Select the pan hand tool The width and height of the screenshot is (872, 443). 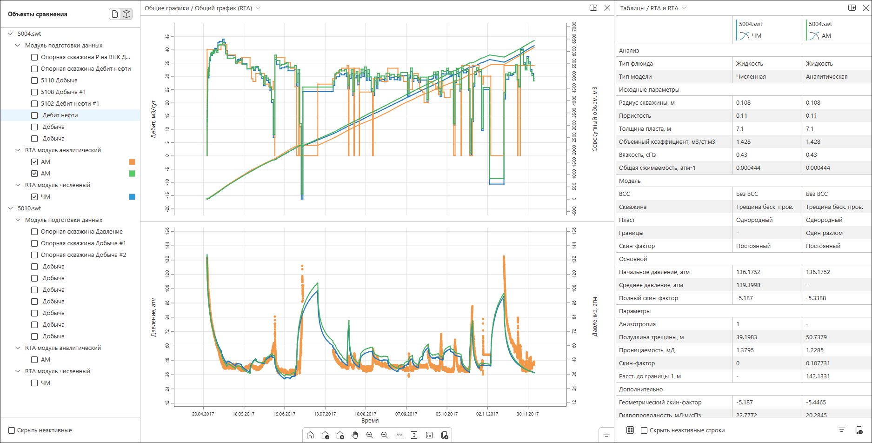click(355, 435)
